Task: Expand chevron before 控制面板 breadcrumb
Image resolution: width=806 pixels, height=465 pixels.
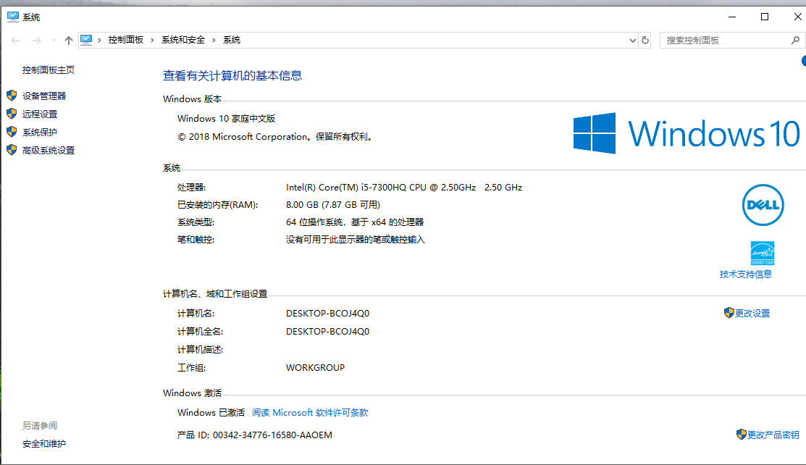Action: tap(99, 40)
